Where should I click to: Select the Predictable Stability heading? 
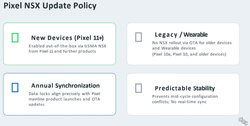point(185,88)
